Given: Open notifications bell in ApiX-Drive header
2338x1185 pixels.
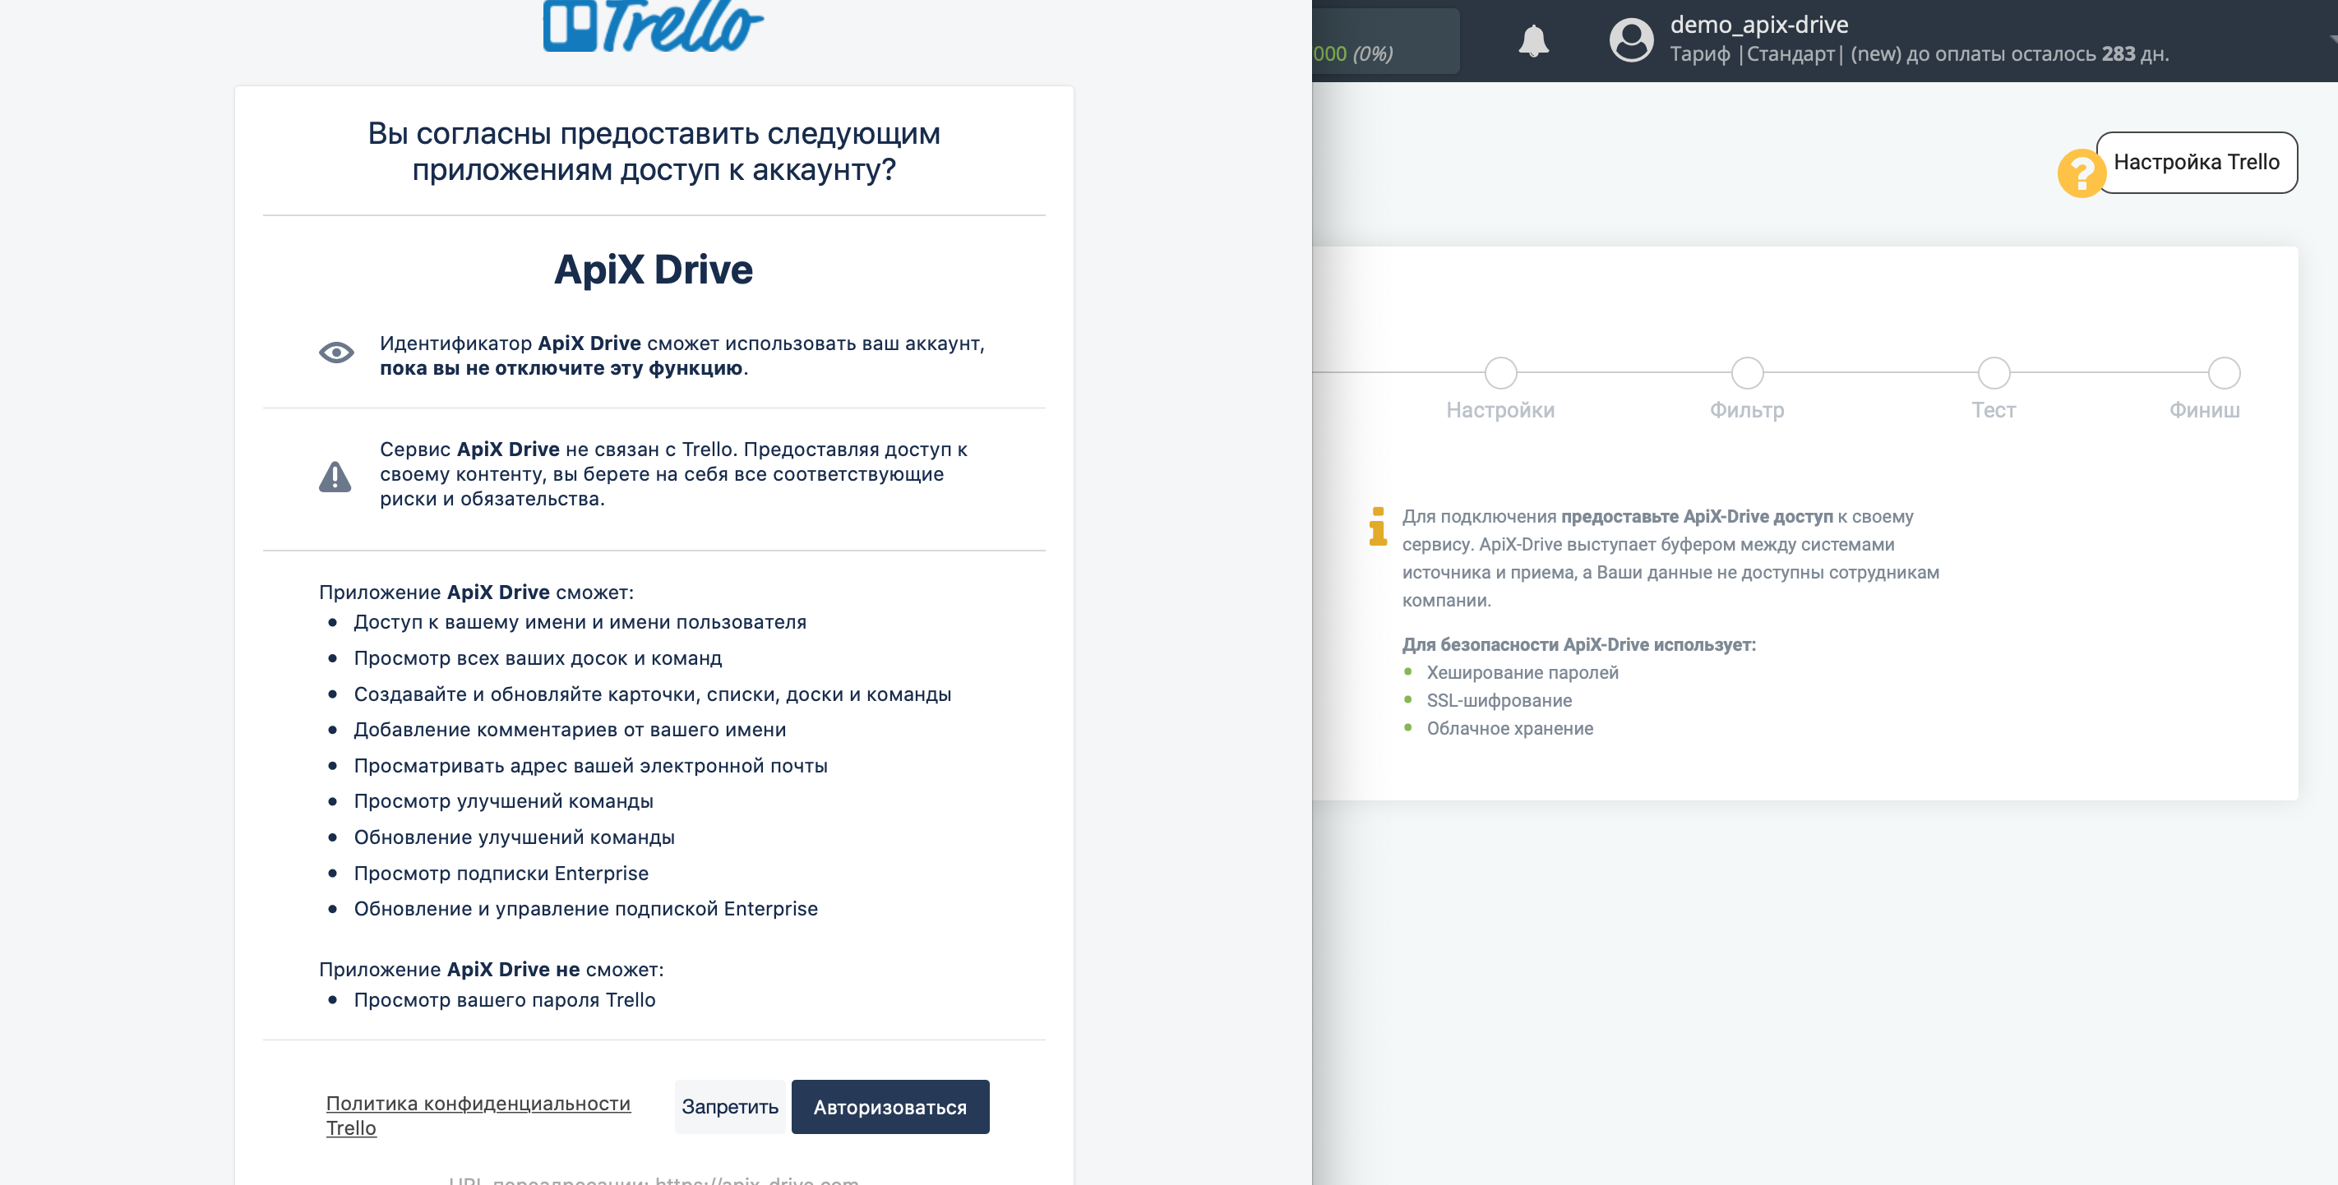Looking at the screenshot, I should (x=1533, y=41).
